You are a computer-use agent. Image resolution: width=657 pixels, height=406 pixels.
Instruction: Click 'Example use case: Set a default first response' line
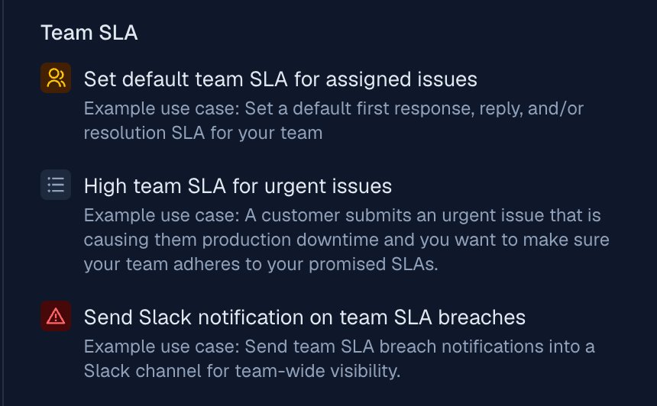[333, 108]
